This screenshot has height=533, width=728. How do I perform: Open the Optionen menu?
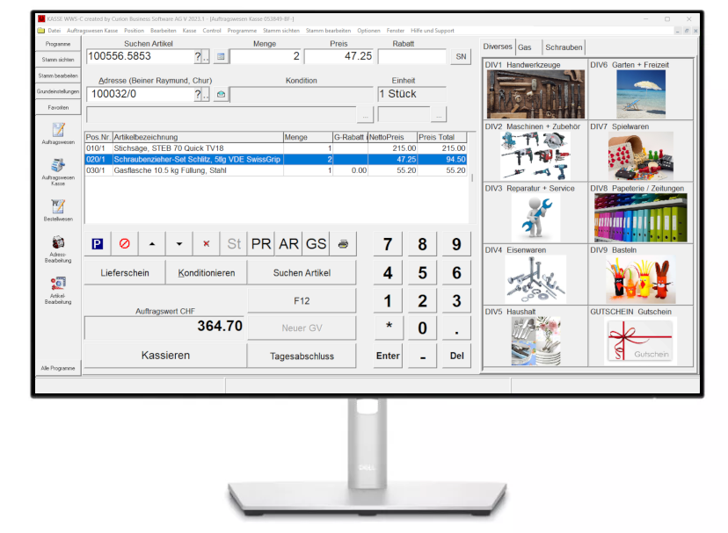pos(368,31)
